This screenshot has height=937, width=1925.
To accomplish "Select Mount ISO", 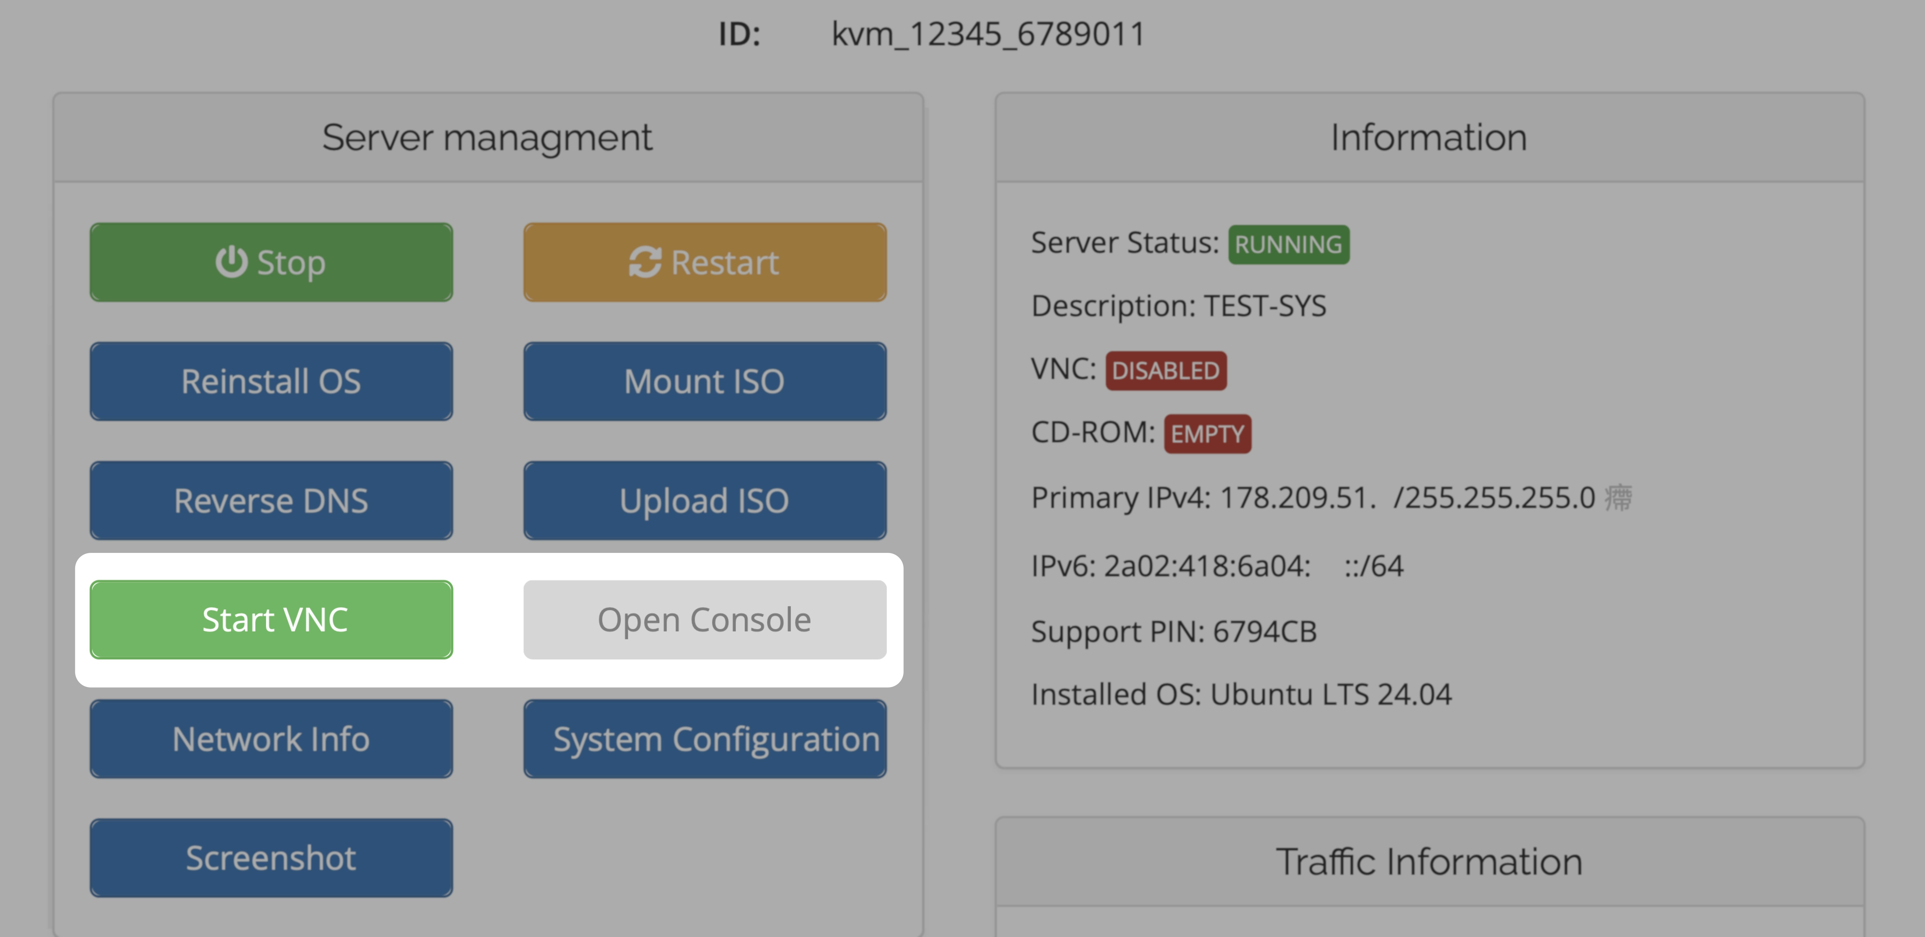I will [x=705, y=382].
